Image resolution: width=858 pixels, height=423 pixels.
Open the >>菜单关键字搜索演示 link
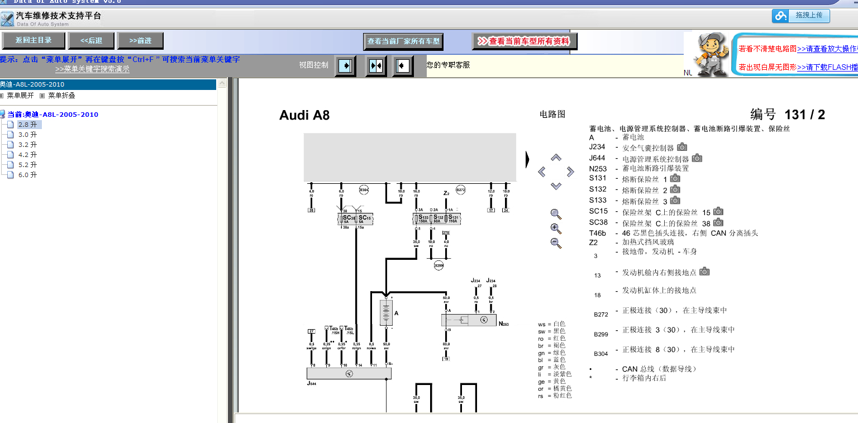92,69
